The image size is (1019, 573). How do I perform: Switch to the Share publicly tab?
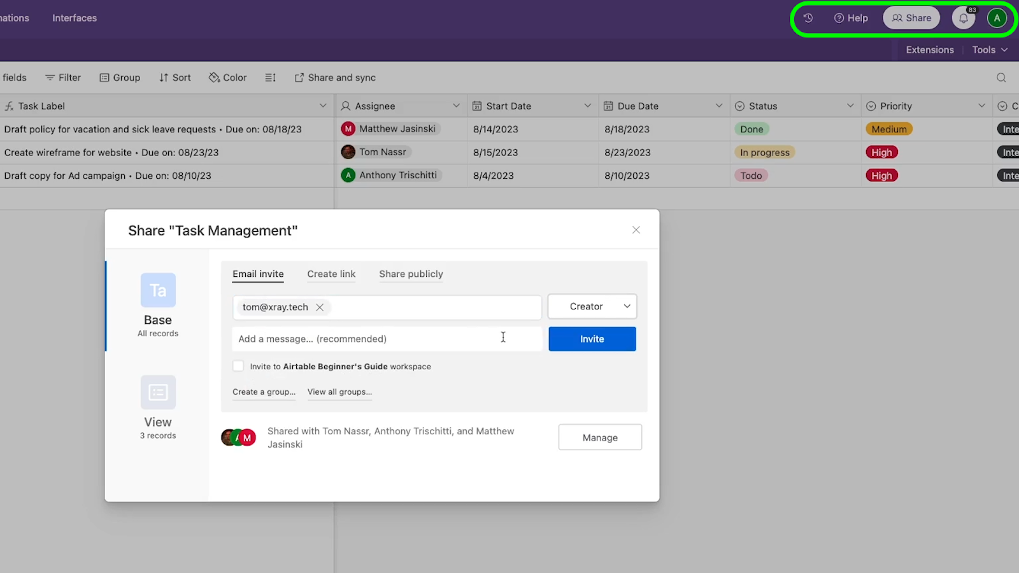click(411, 274)
